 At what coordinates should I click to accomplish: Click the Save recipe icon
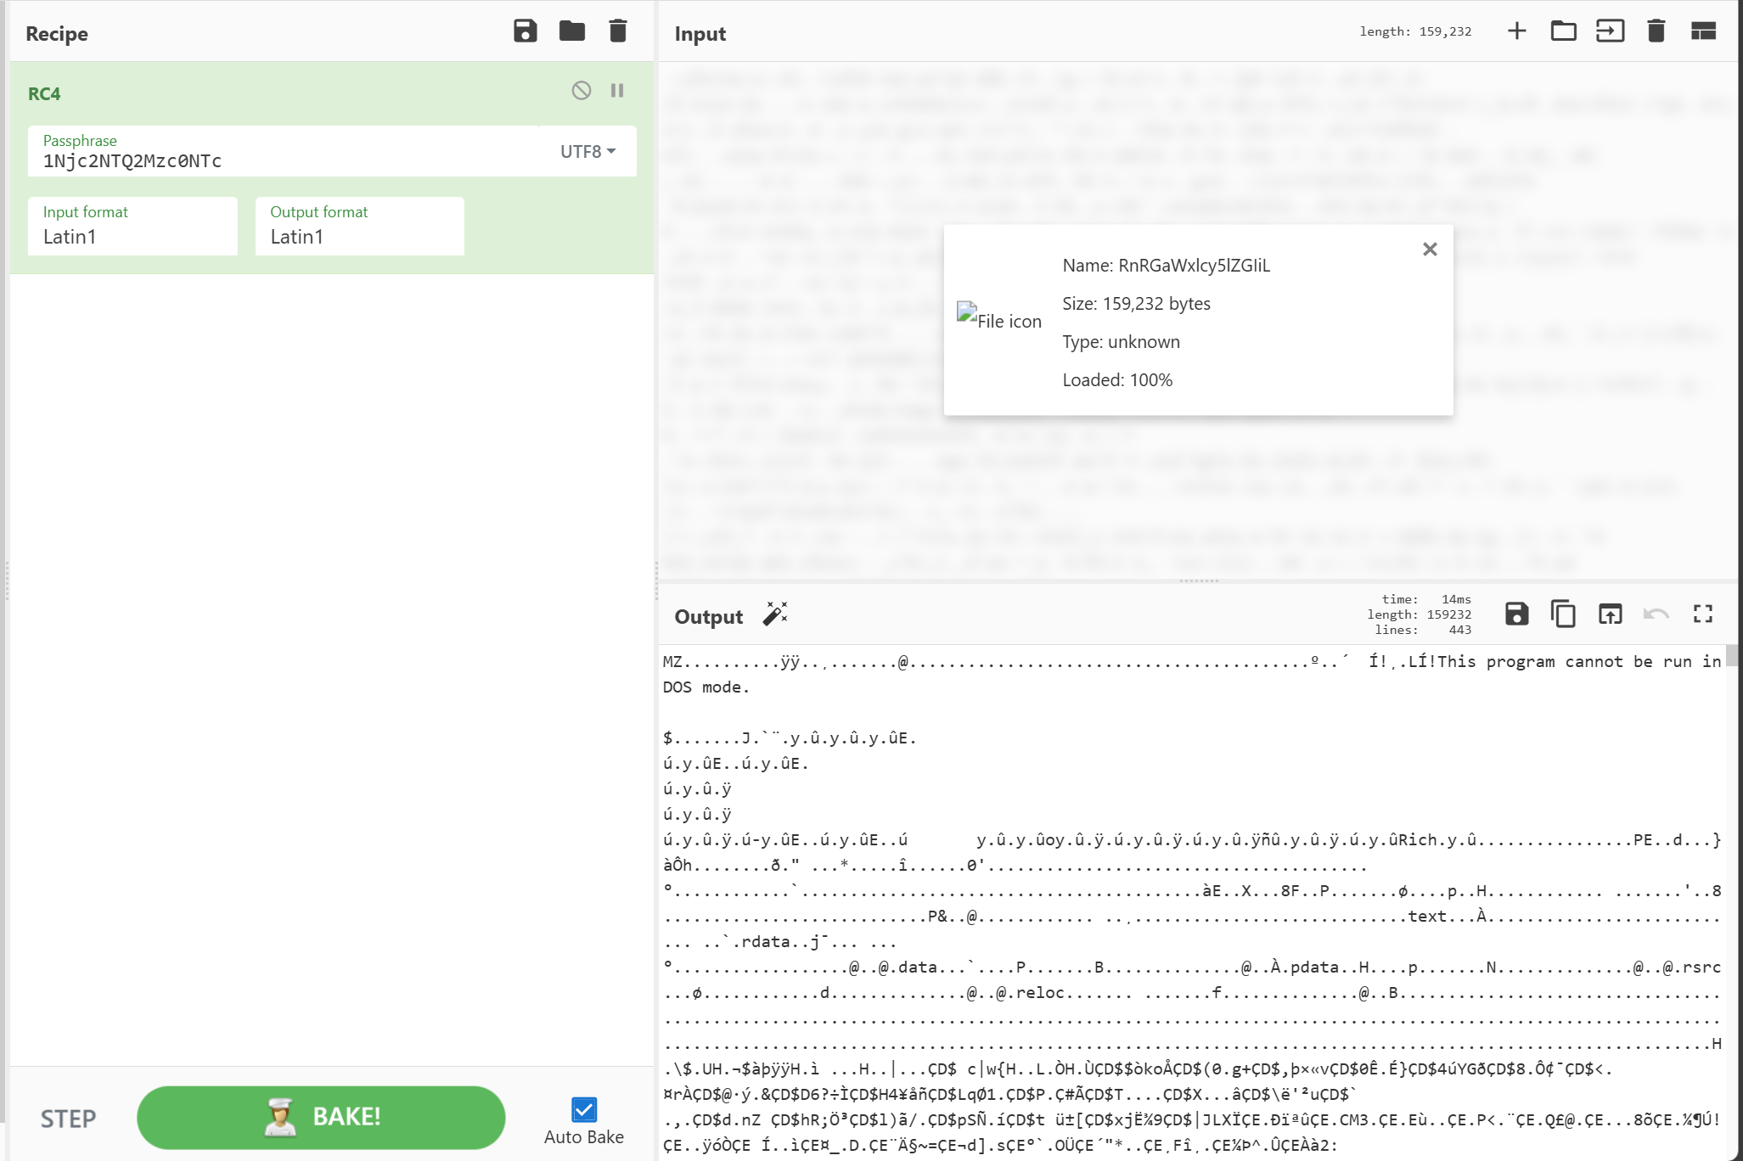(x=526, y=31)
